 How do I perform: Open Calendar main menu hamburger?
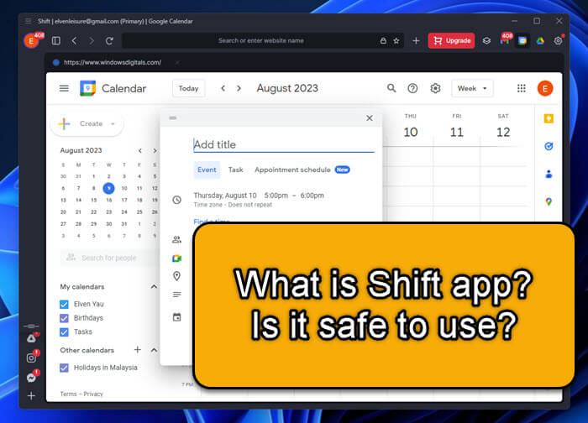click(x=64, y=88)
